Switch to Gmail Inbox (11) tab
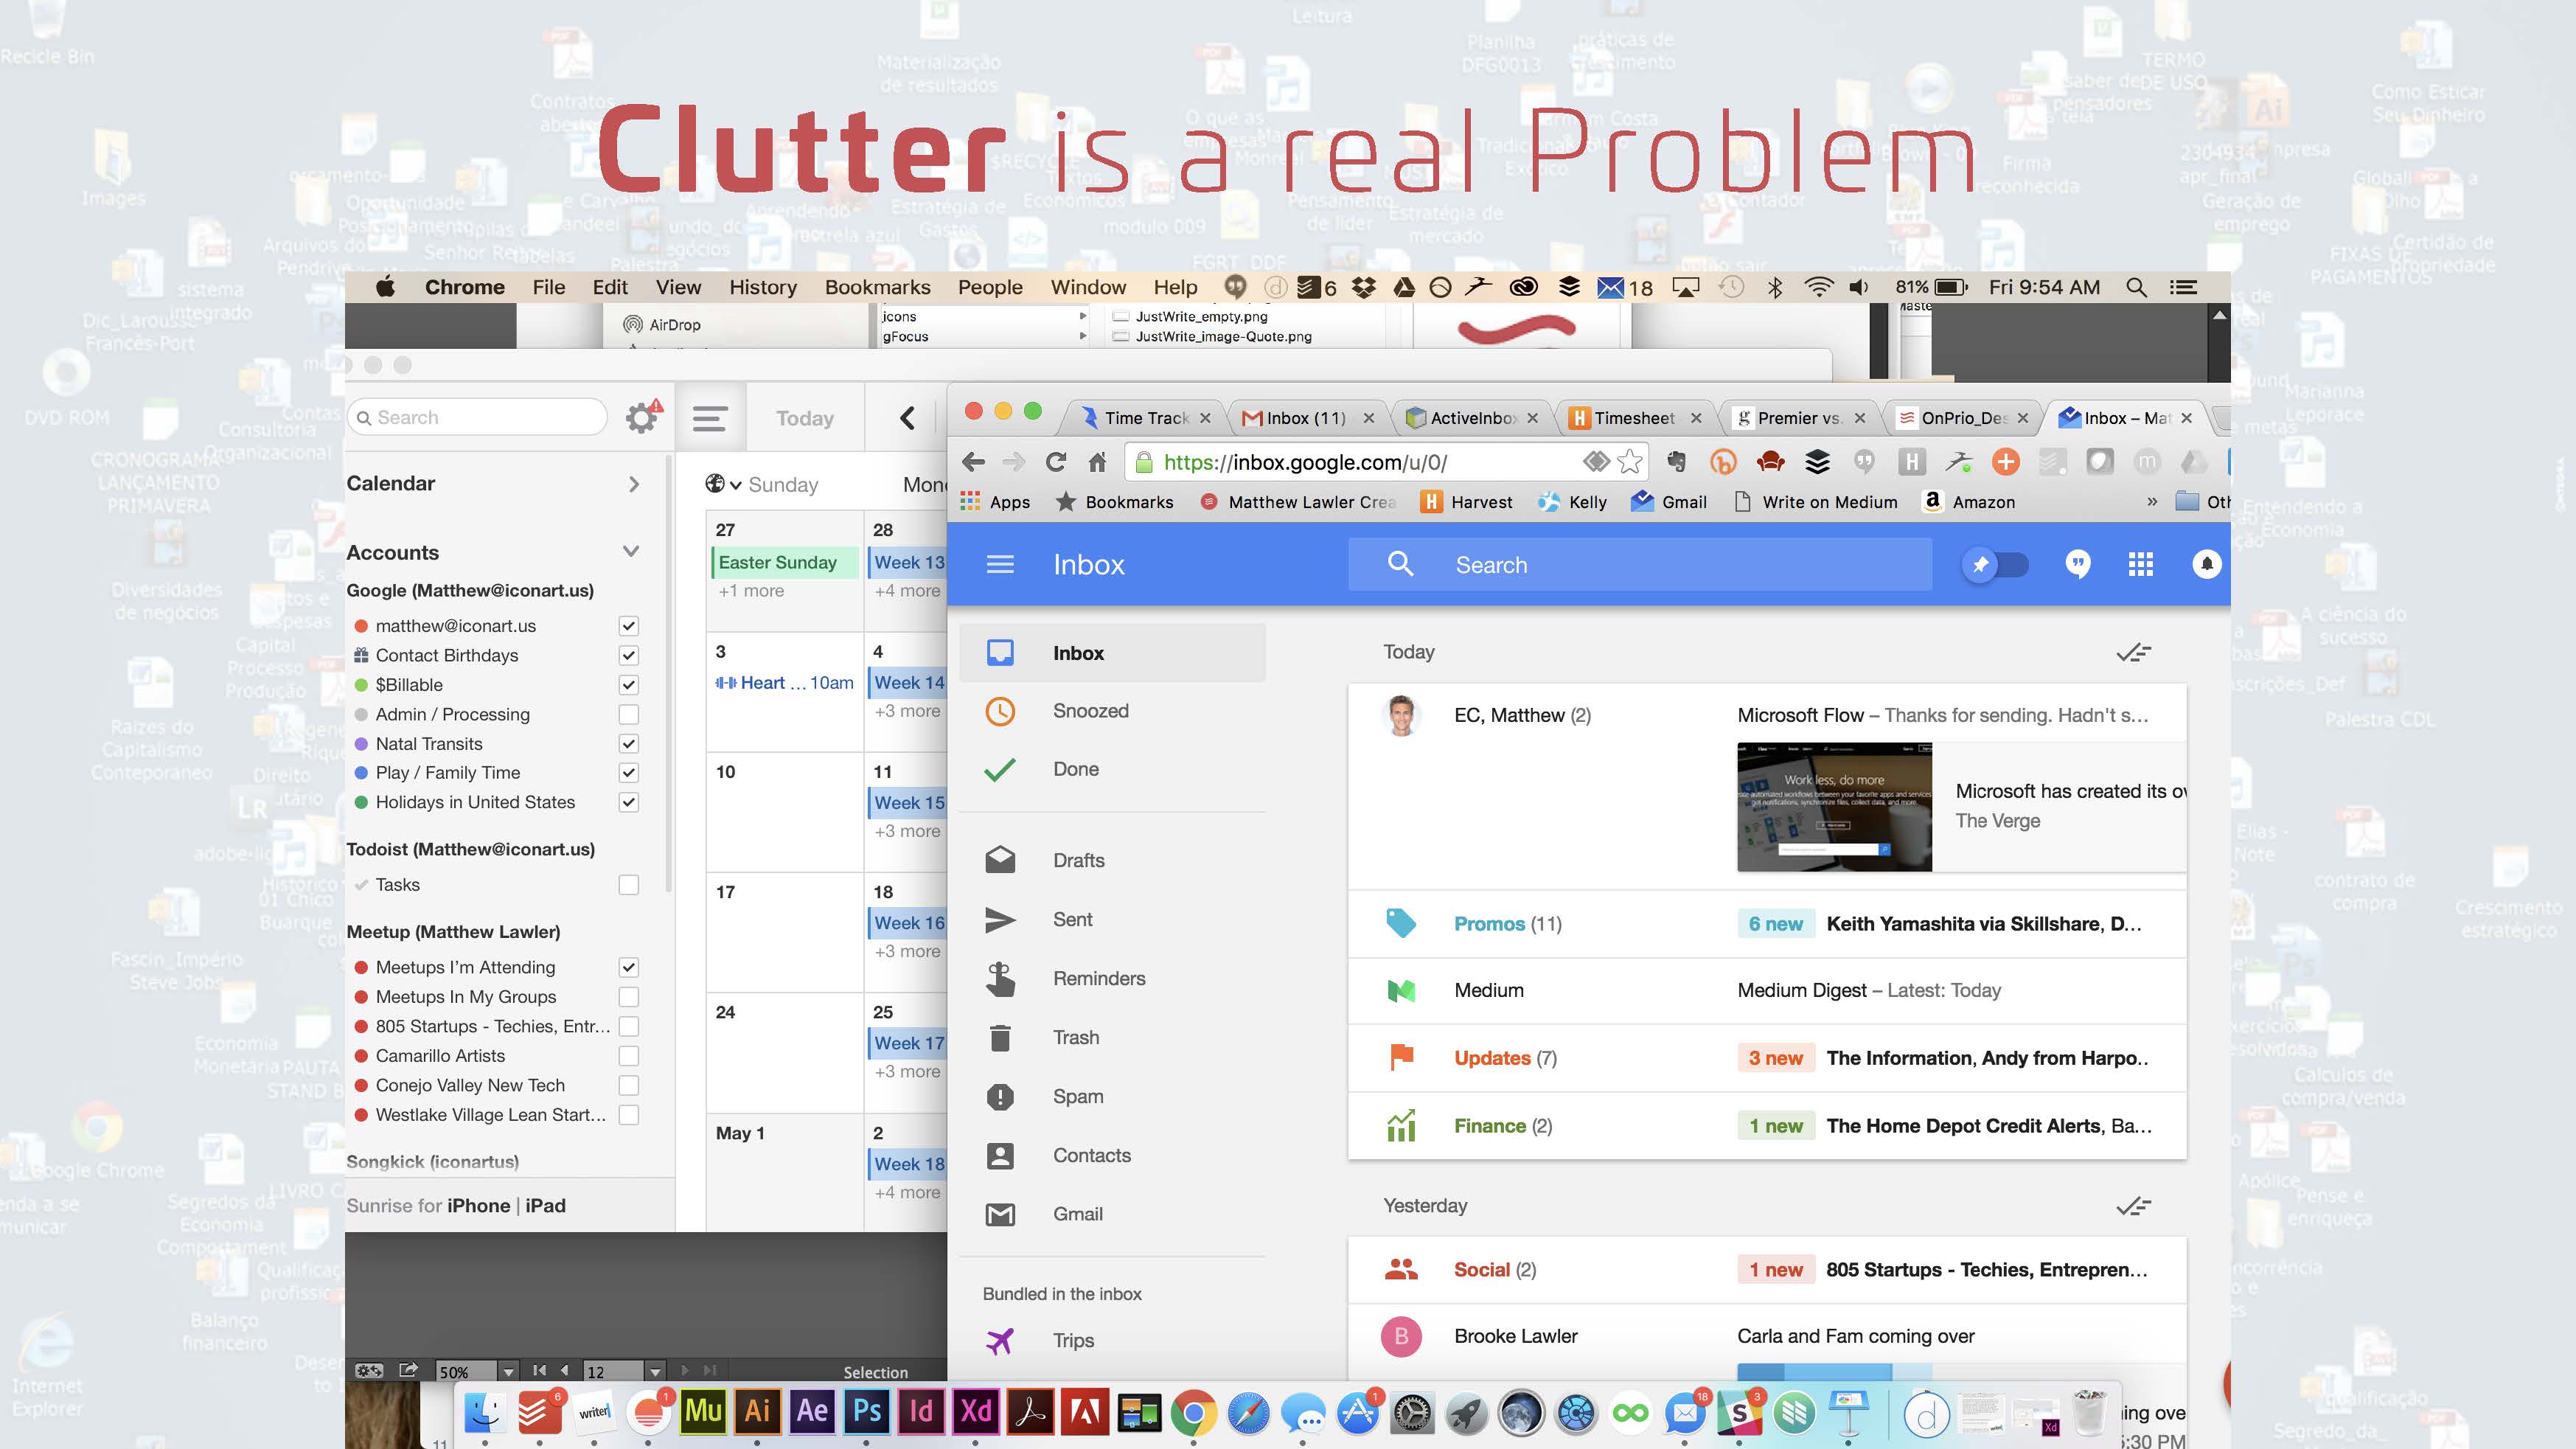 click(x=1305, y=418)
